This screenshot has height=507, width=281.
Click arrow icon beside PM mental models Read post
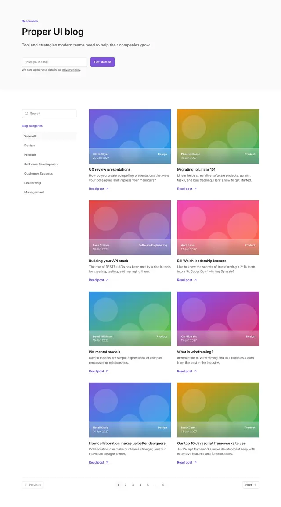[x=107, y=371]
